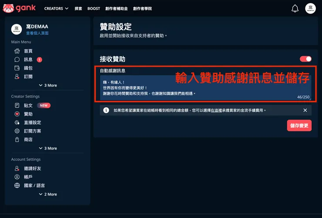Screen dimensions: 322x218
Task: Click the home icon beside 首頁
Action: 17,51
